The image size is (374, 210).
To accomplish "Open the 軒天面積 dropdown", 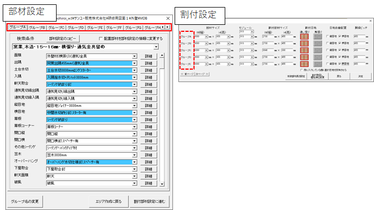I will click(x=135, y=176).
